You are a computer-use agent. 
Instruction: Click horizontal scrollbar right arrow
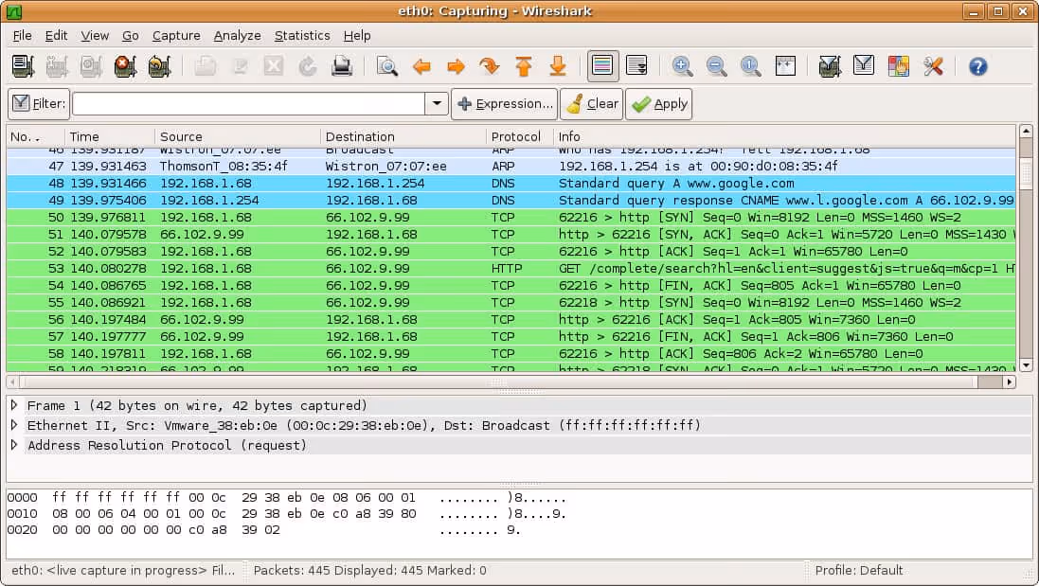1010,382
